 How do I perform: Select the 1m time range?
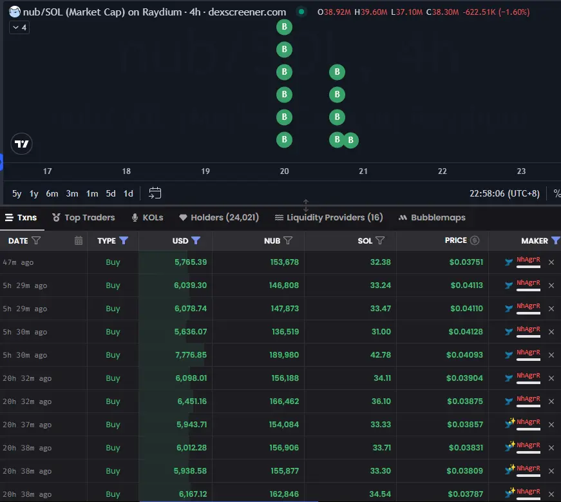92,194
